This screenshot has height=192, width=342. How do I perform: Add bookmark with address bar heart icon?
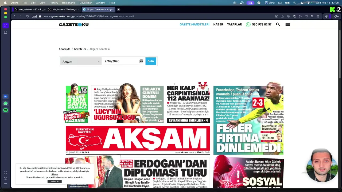tap(306, 16)
